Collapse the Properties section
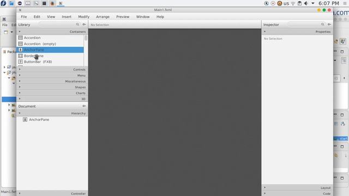 coord(297,32)
